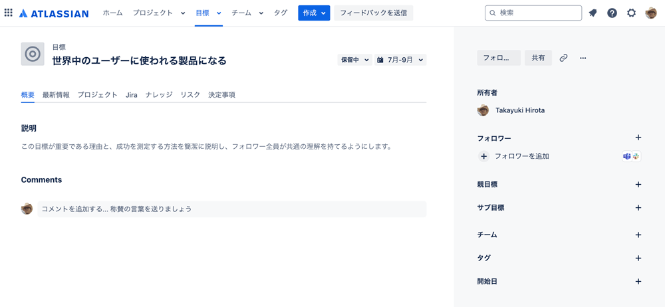Switch to the リスク tab
The image size is (665, 307).
click(x=190, y=95)
